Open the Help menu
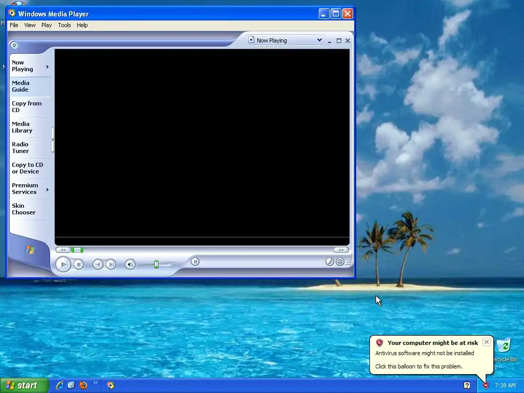This screenshot has height=393, width=524. 82,25
